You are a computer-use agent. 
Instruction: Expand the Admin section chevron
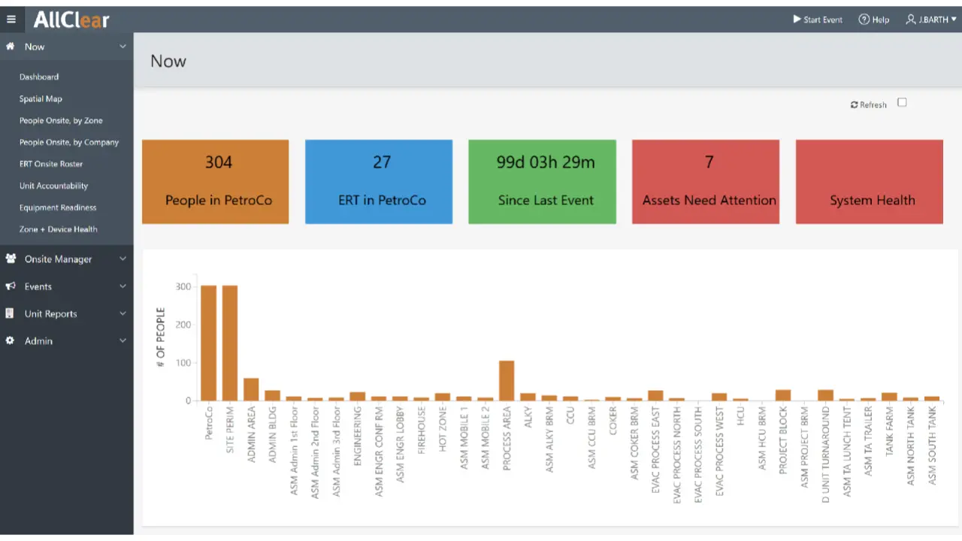pyautogui.click(x=123, y=340)
